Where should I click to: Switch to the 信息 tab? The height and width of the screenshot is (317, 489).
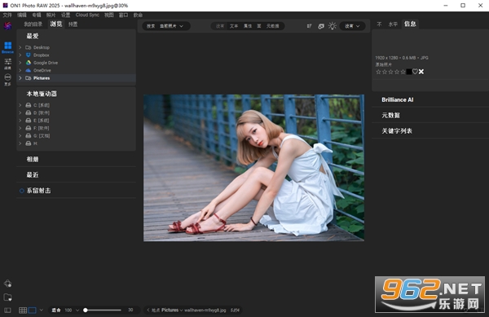[410, 24]
